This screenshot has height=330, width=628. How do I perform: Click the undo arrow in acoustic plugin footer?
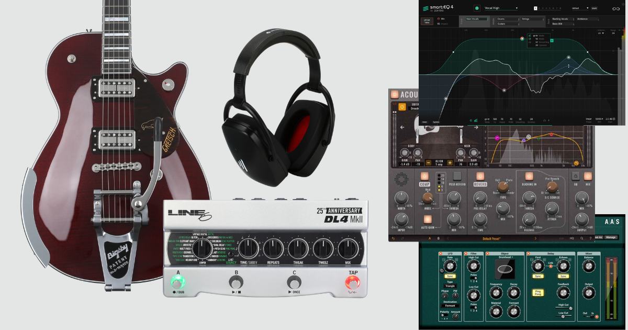click(393, 238)
